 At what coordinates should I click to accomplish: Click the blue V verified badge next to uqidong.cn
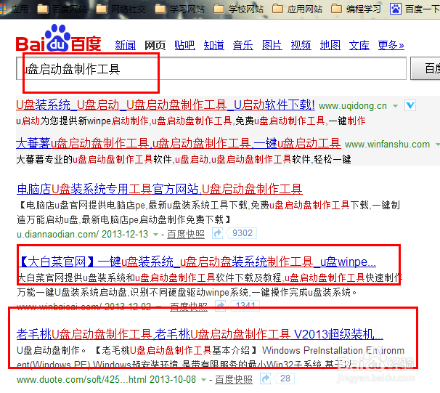tap(410, 105)
